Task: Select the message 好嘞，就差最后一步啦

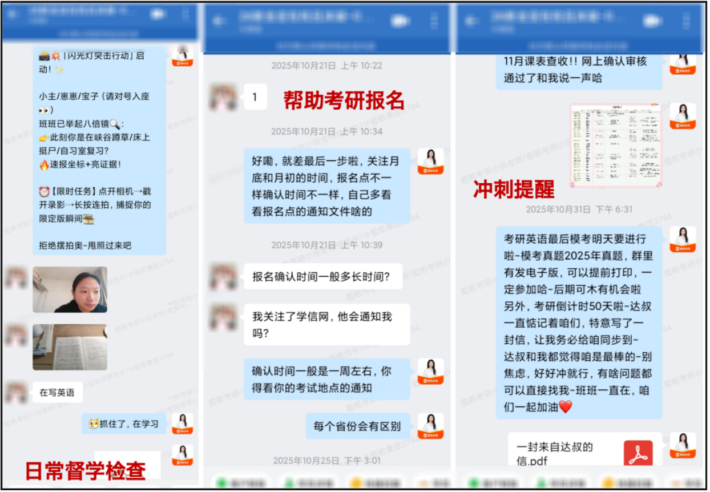Action: [327, 186]
